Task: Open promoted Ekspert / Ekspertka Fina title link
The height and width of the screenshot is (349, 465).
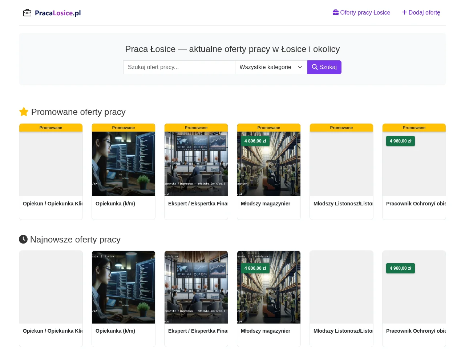Action: pyautogui.click(x=198, y=204)
